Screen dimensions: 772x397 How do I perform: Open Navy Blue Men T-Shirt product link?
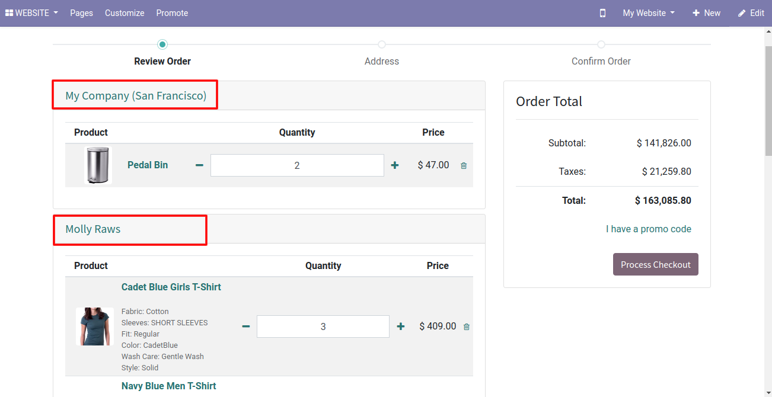click(169, 386)
